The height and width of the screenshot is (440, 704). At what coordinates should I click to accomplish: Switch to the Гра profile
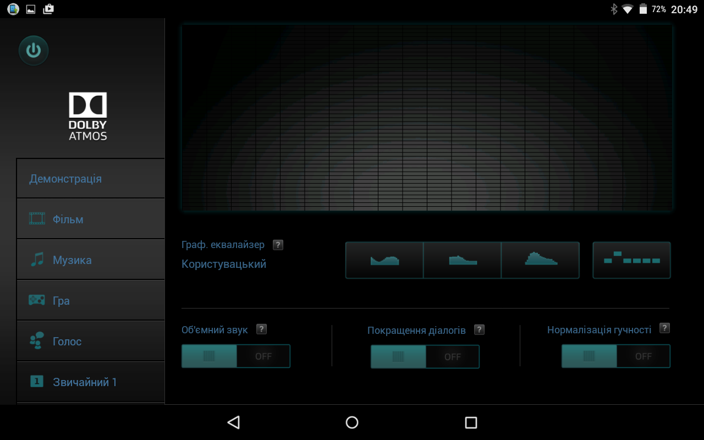pos(91,301)
